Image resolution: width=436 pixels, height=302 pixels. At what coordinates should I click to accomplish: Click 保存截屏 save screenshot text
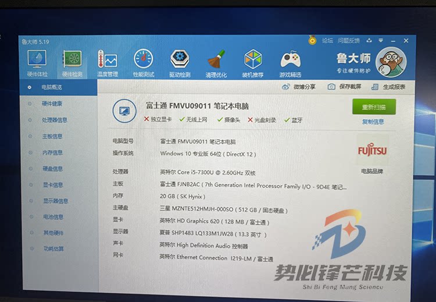(x=350, y=87)
